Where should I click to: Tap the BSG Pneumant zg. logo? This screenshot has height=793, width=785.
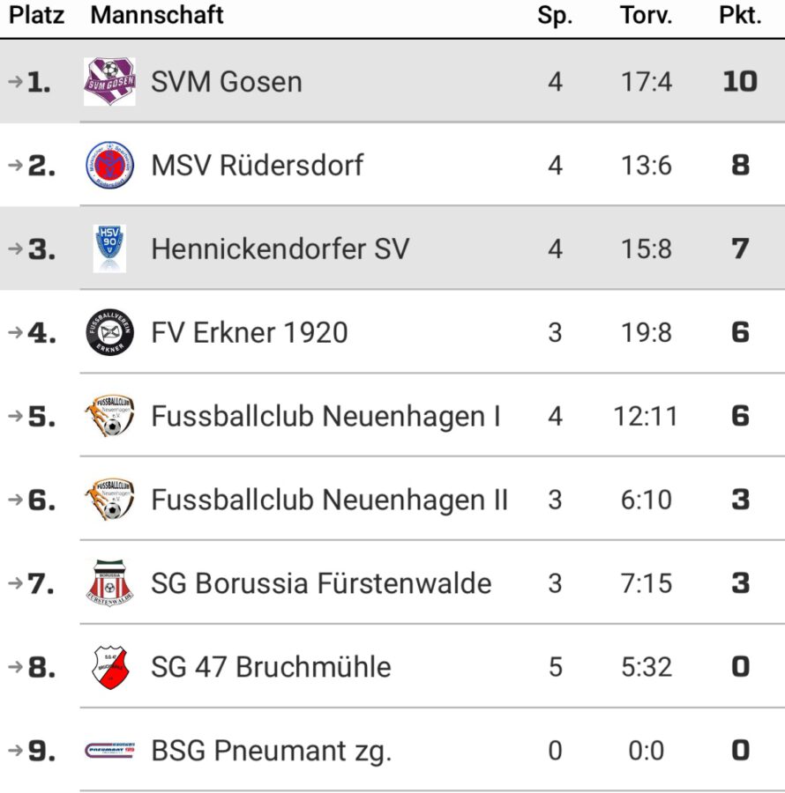coord(109,751)
